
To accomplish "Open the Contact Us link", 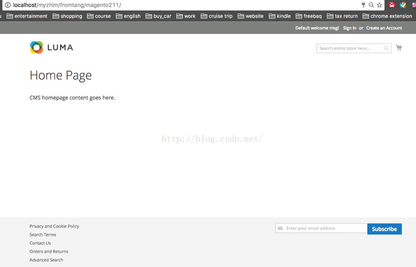I will click(40, 243).
